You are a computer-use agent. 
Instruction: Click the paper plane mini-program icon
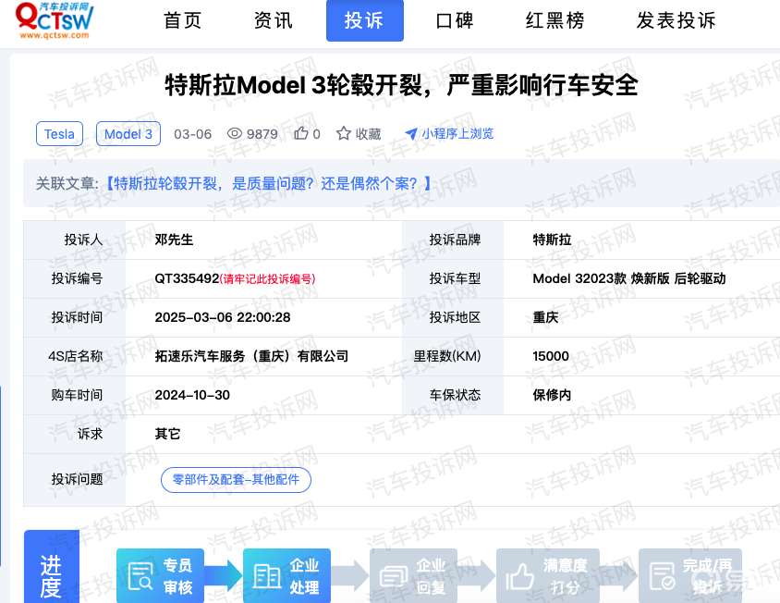click(x=411, y=133)
